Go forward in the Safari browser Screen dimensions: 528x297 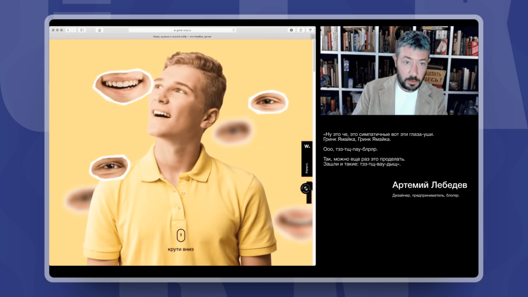(74, 30)
